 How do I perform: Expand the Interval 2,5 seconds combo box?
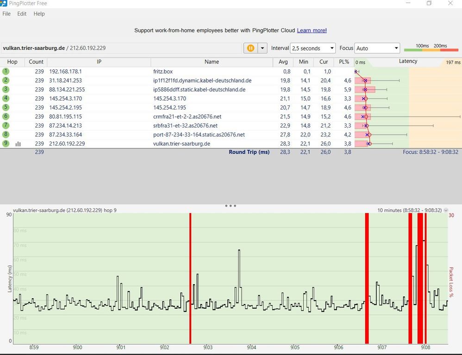pyautogui.click(x=312, y=48)
